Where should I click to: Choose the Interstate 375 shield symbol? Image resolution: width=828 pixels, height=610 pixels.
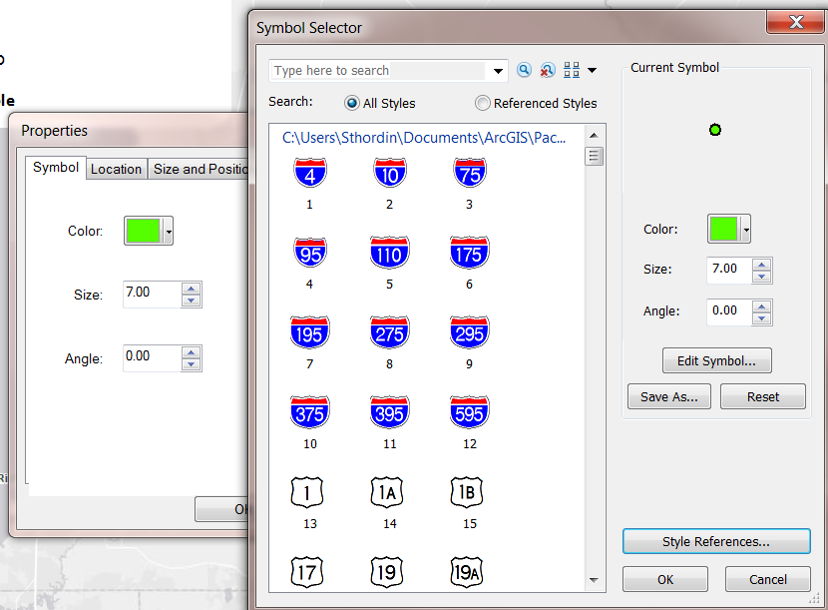tap(310, 411)
